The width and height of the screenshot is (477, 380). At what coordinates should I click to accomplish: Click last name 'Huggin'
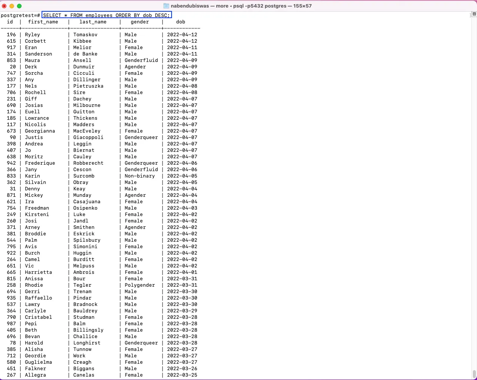pyautogui.click(x=82, y=253)
